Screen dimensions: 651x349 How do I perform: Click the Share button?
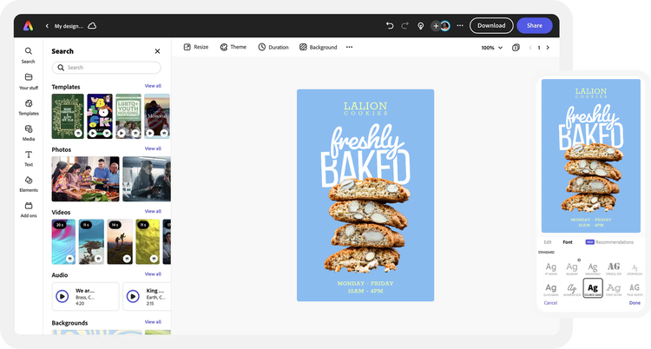pyautogui.click(x=535, y=25)
